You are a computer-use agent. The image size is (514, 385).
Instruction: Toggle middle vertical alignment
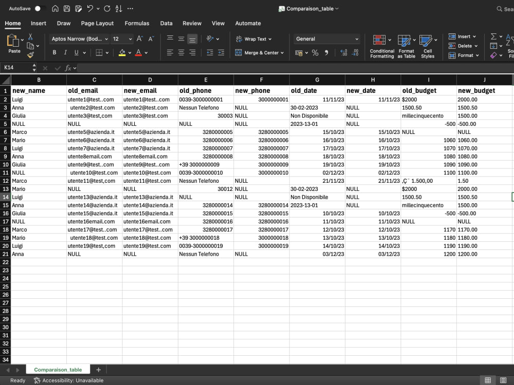tap(181, 38)
